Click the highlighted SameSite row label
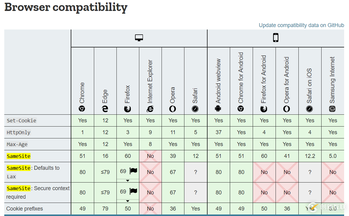Screen dimensions: 349x216 coord(19,156)
